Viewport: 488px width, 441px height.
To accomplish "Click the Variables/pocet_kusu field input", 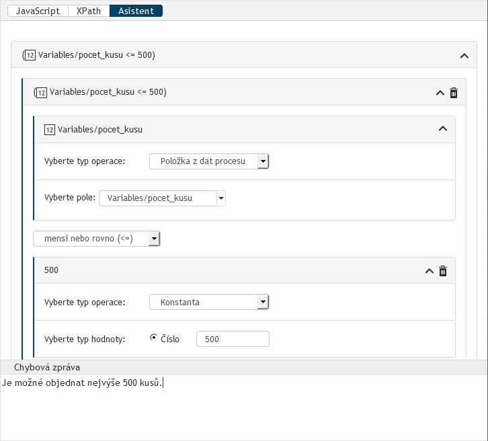I will [158, 198].
